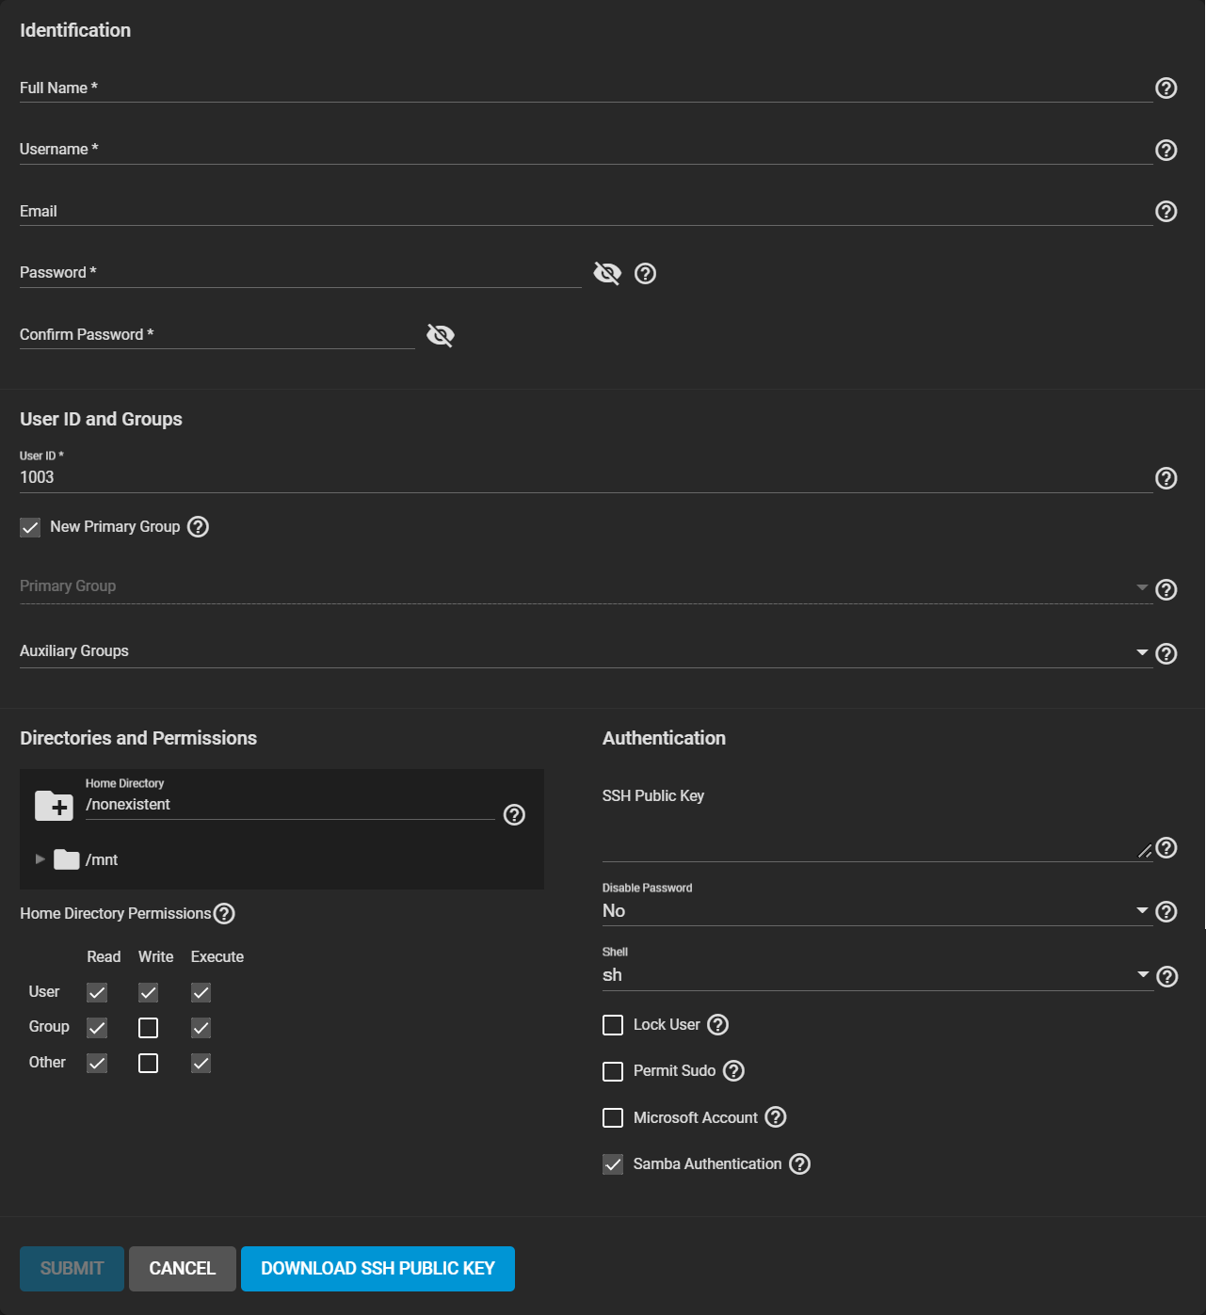Screen dimensions: 1206x1315
Task: Open the Disable Password dropdown
Action: (x=876, y=911)
